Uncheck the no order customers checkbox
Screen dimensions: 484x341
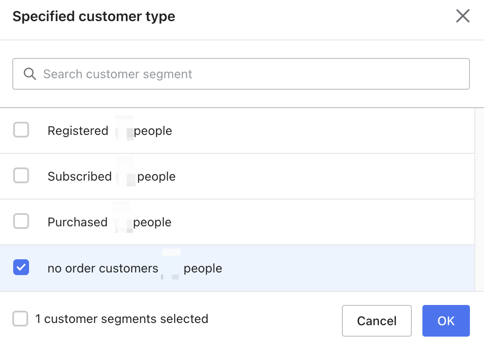[21, 267]
